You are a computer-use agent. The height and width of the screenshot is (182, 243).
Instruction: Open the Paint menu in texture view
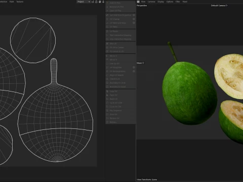point(12,2)
